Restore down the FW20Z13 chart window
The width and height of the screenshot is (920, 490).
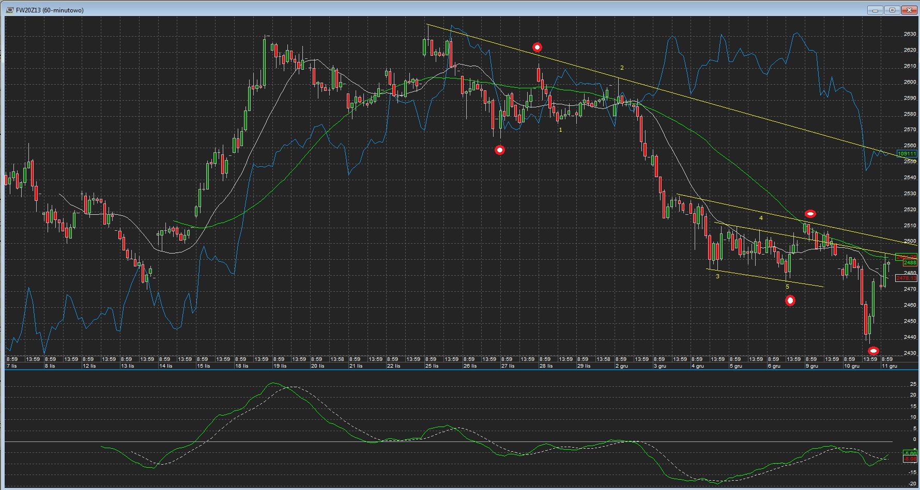click(893, 10)
